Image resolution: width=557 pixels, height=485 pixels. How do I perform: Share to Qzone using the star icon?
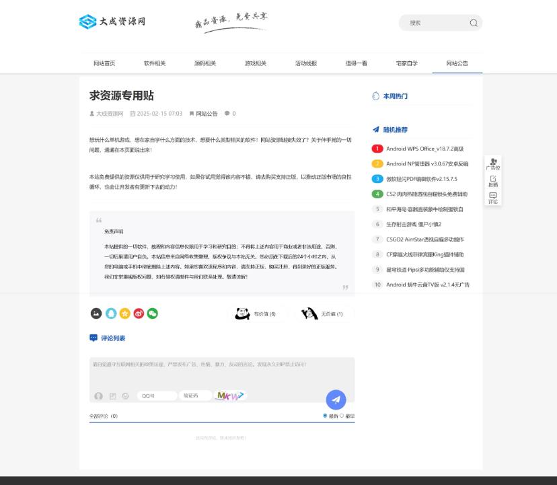coord(124,313)
